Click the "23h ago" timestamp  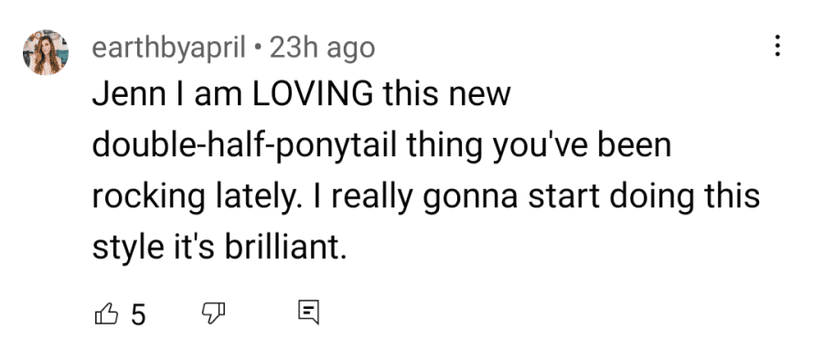(x=322, y=48)
